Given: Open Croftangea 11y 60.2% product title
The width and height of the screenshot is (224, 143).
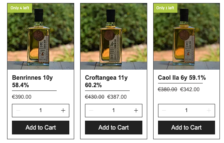Looking at the screenshot, I should (x=106, y=81).
